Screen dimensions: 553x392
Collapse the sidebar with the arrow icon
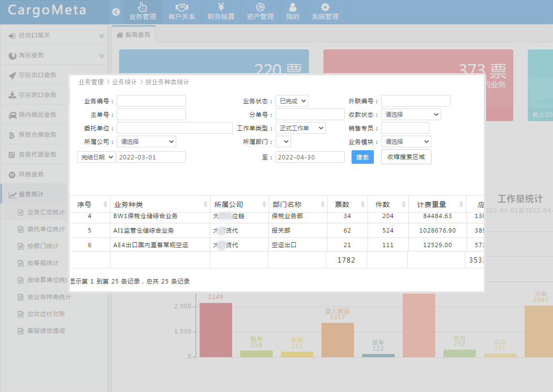pos(116,12)
